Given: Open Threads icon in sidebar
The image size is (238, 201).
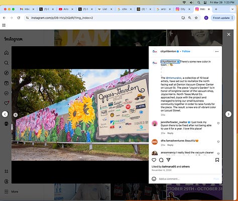Looking at the screenshot, I should [x=7, y=181].
